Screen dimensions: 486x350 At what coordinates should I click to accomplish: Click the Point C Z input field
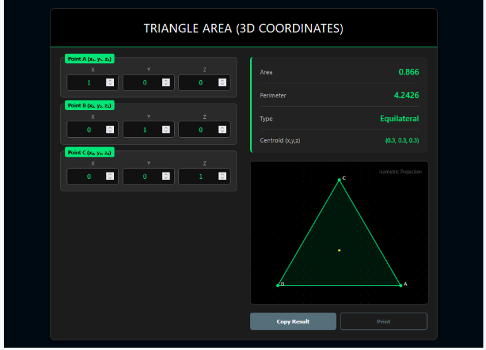coord(204,176)
